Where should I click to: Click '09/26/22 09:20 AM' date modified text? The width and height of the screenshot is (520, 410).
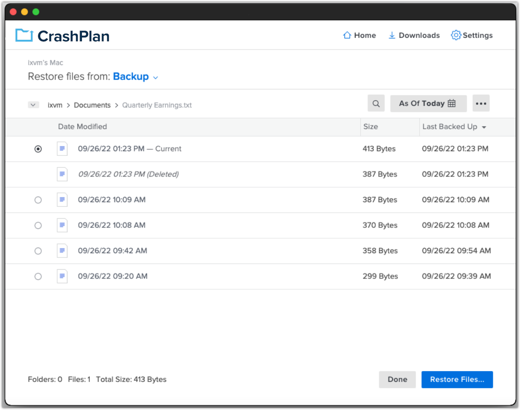113,276
